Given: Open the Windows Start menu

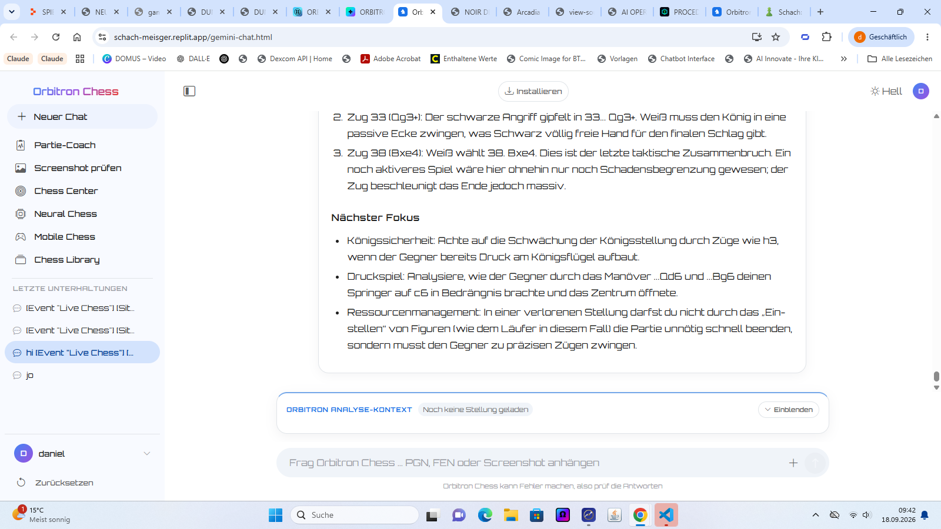Looking at the screenshot, I should 276,515.
